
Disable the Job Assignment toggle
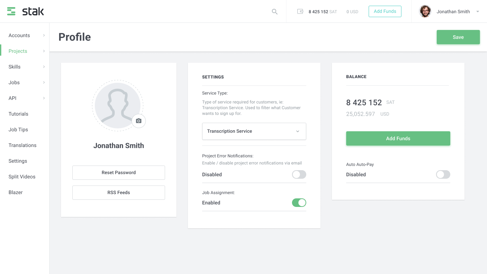(x=299, y=202)
